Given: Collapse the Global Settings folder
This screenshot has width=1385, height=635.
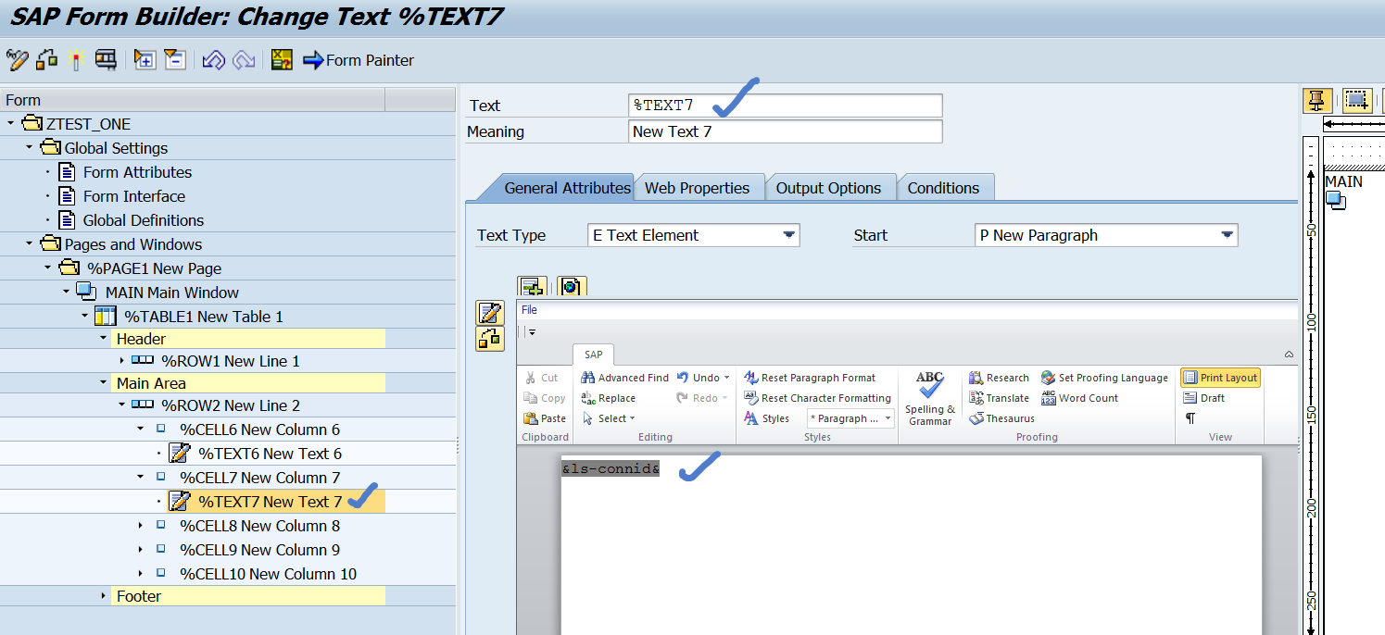Looking at the screenshot, I should (x=30, y=148).
